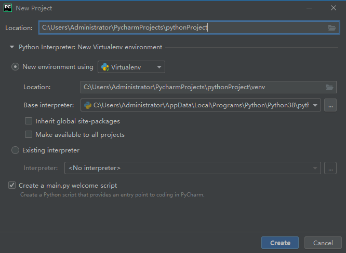Click the Cancel button
The height and width of the screenshot is (253, 346).
click(323, 243)
